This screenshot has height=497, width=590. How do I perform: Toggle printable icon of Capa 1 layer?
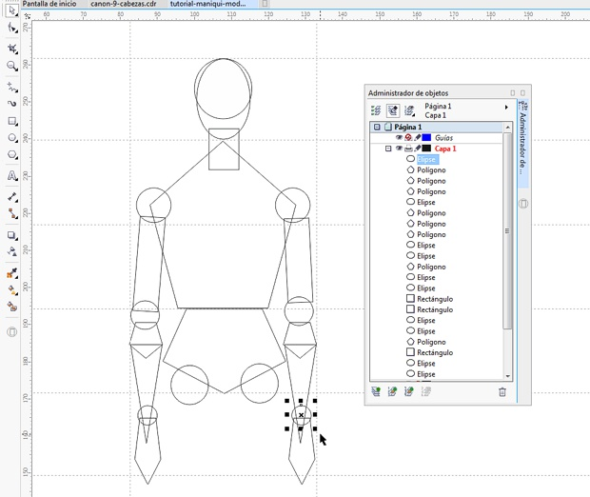(408, 149)
